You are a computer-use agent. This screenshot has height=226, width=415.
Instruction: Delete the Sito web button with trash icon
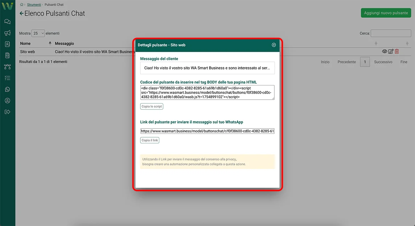(x=397, y=51)
